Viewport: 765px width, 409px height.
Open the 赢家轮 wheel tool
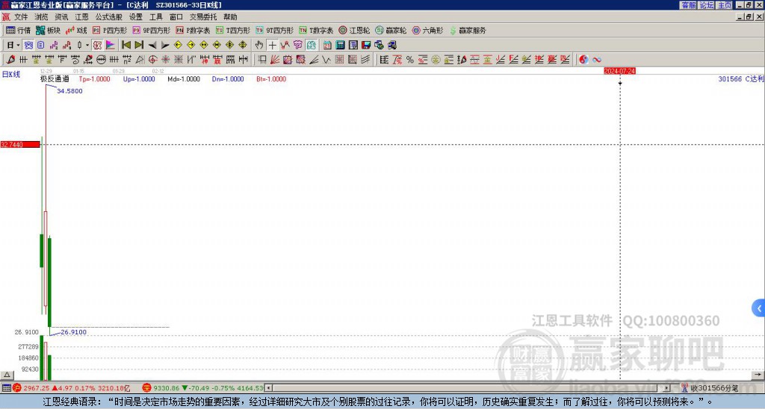[x=391, y=30]
